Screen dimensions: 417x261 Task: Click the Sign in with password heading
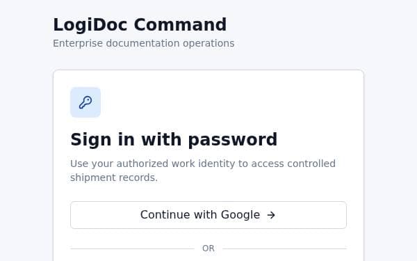point(174,140)
